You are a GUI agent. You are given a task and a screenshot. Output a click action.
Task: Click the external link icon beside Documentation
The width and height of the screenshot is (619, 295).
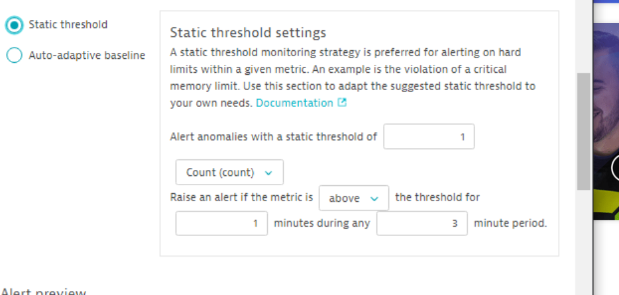(342, 103)
